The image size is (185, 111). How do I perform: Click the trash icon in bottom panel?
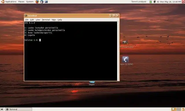click(x=183, y=109)
